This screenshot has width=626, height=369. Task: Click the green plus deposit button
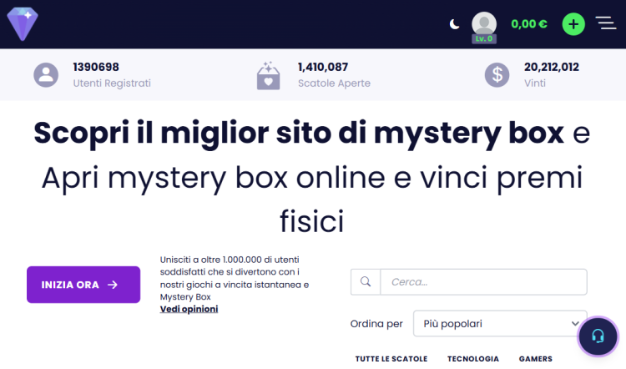573,24
